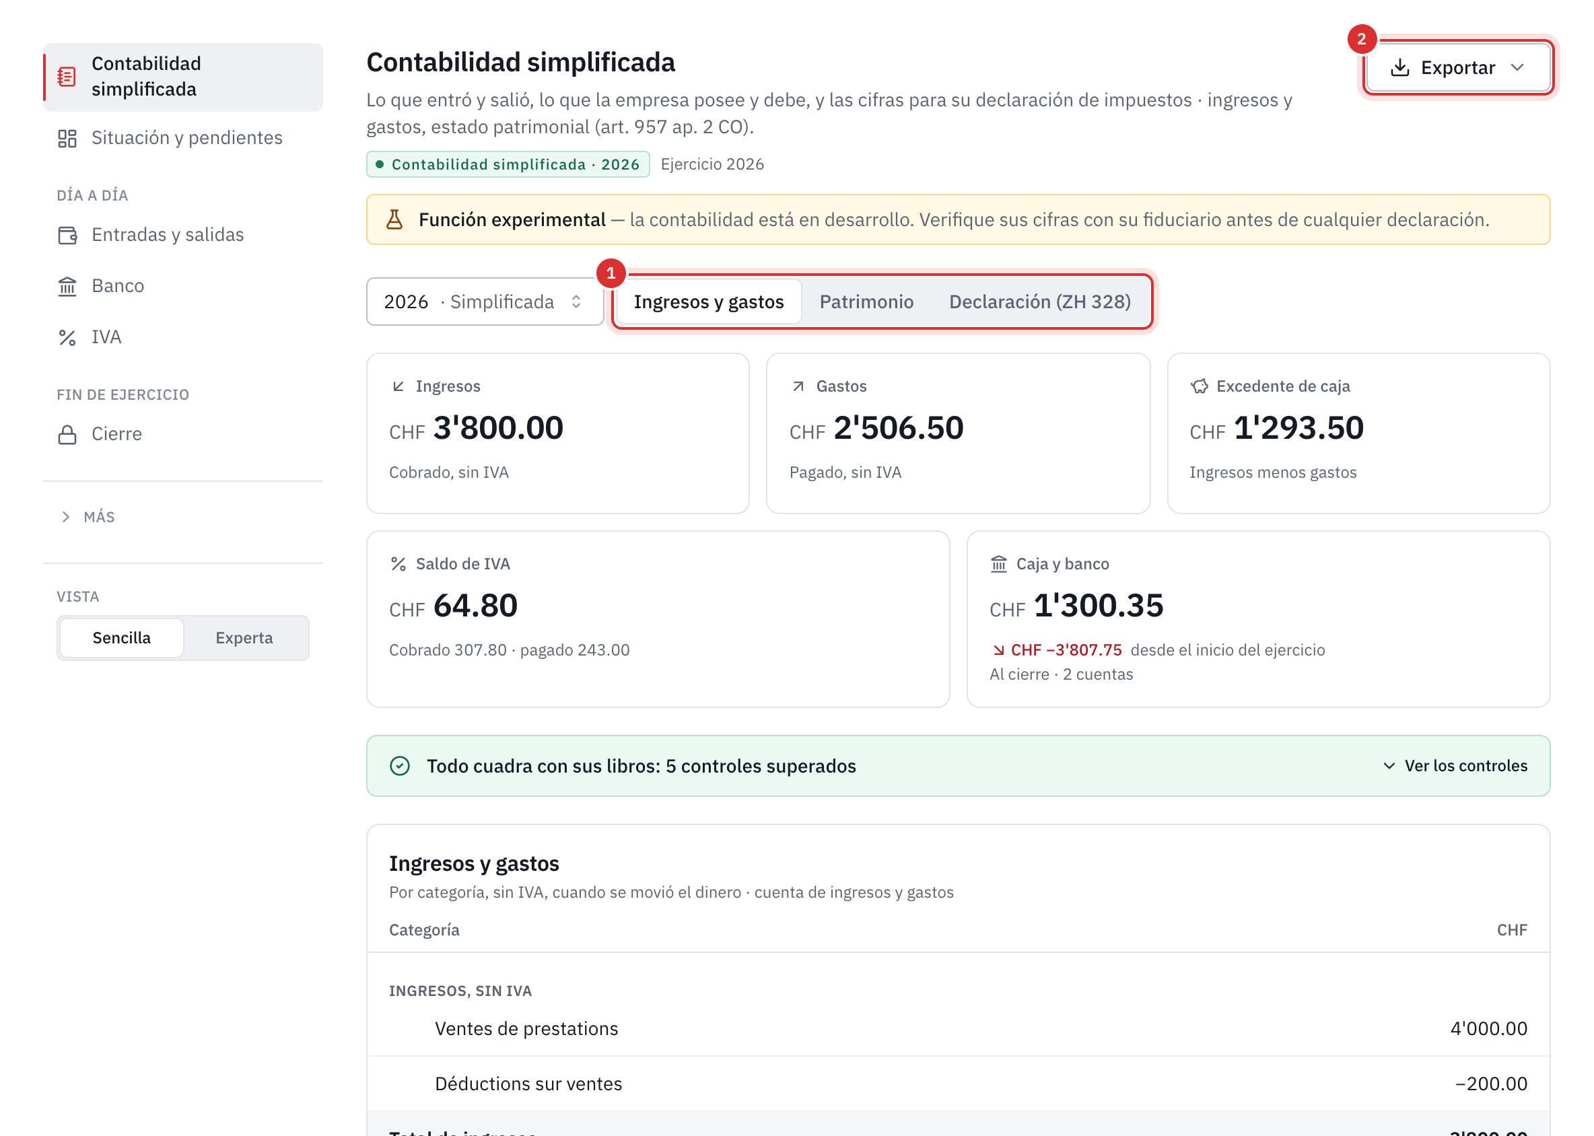
Task: Open the Exportar dropdown chevron
Action: point(1517,68)
